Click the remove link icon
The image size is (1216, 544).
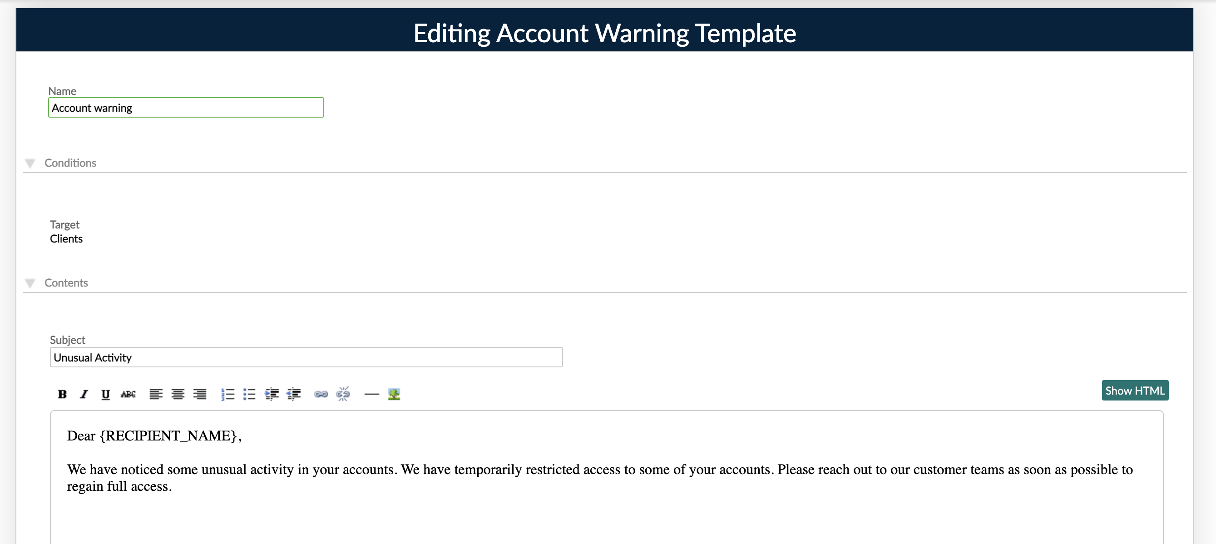(x=343, y=394)
